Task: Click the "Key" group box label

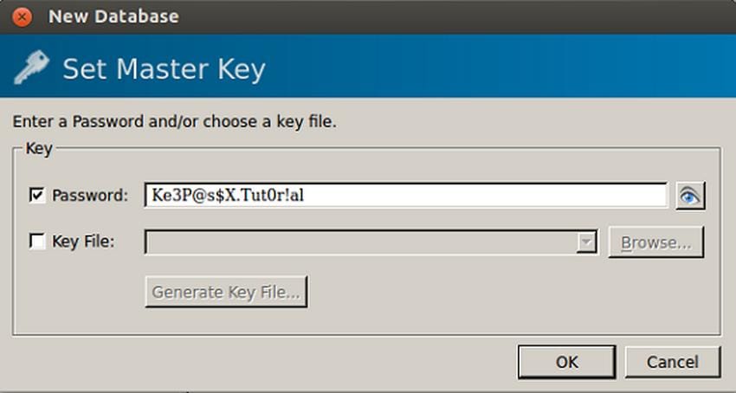Action: 39,149
